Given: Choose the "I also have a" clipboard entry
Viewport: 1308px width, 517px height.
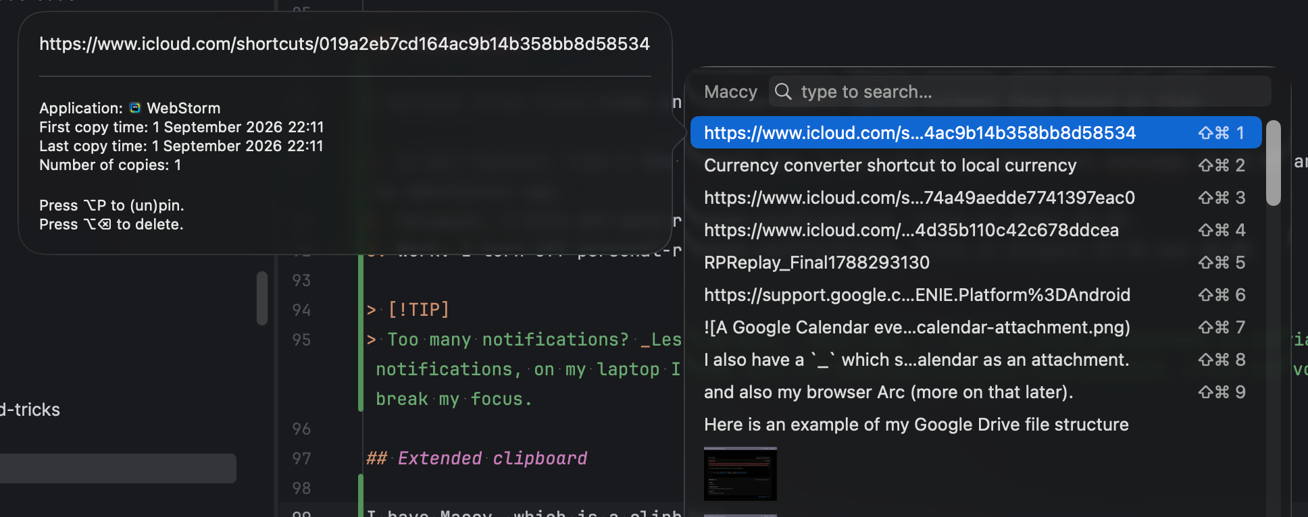Looking at the screenshot, I should (976, 360).
